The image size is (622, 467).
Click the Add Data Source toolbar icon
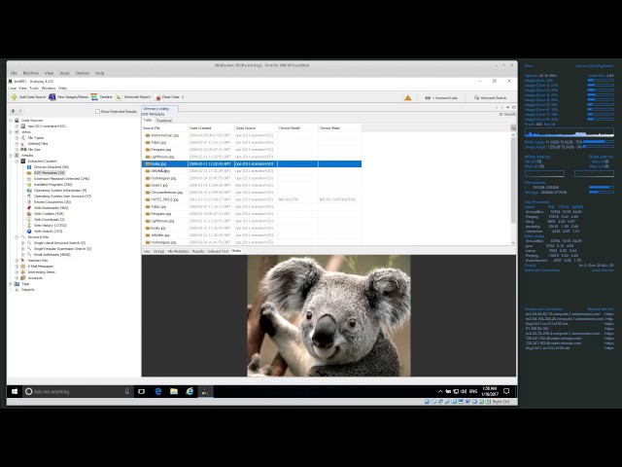tap(15, 97)
